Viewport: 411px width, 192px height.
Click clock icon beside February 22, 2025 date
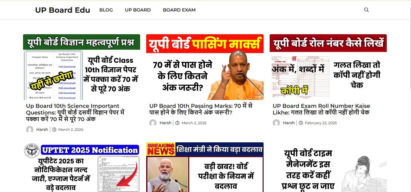301,123
